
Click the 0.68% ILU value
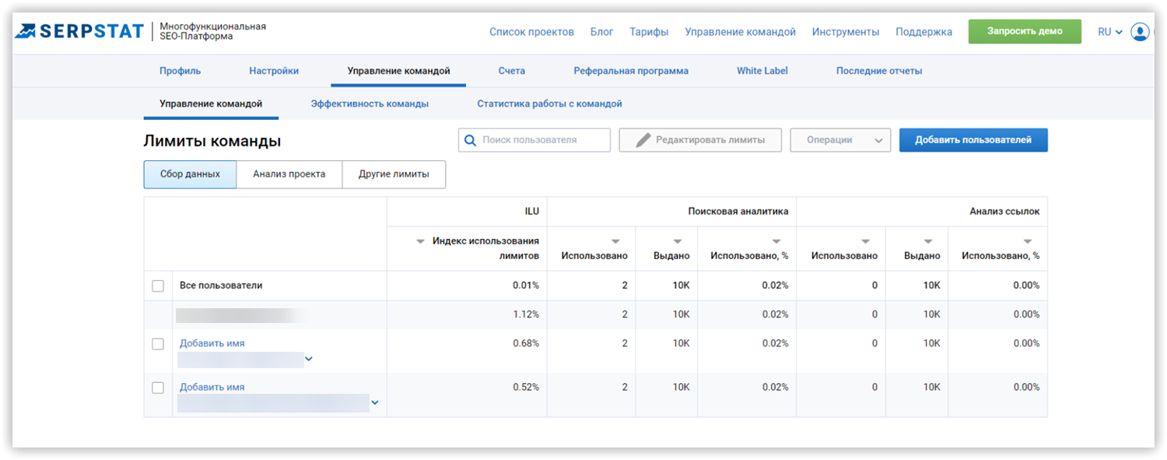click(526, 343)
